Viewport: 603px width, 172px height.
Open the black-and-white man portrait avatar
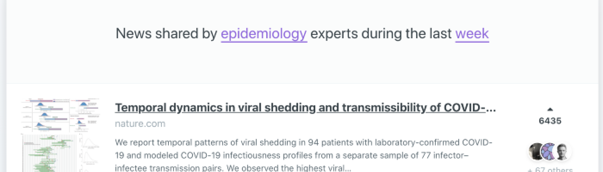[563, 151]
